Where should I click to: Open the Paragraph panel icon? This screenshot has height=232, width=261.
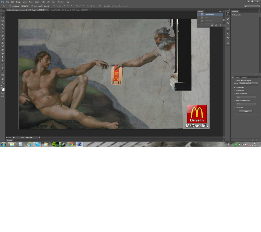[228, 38]
